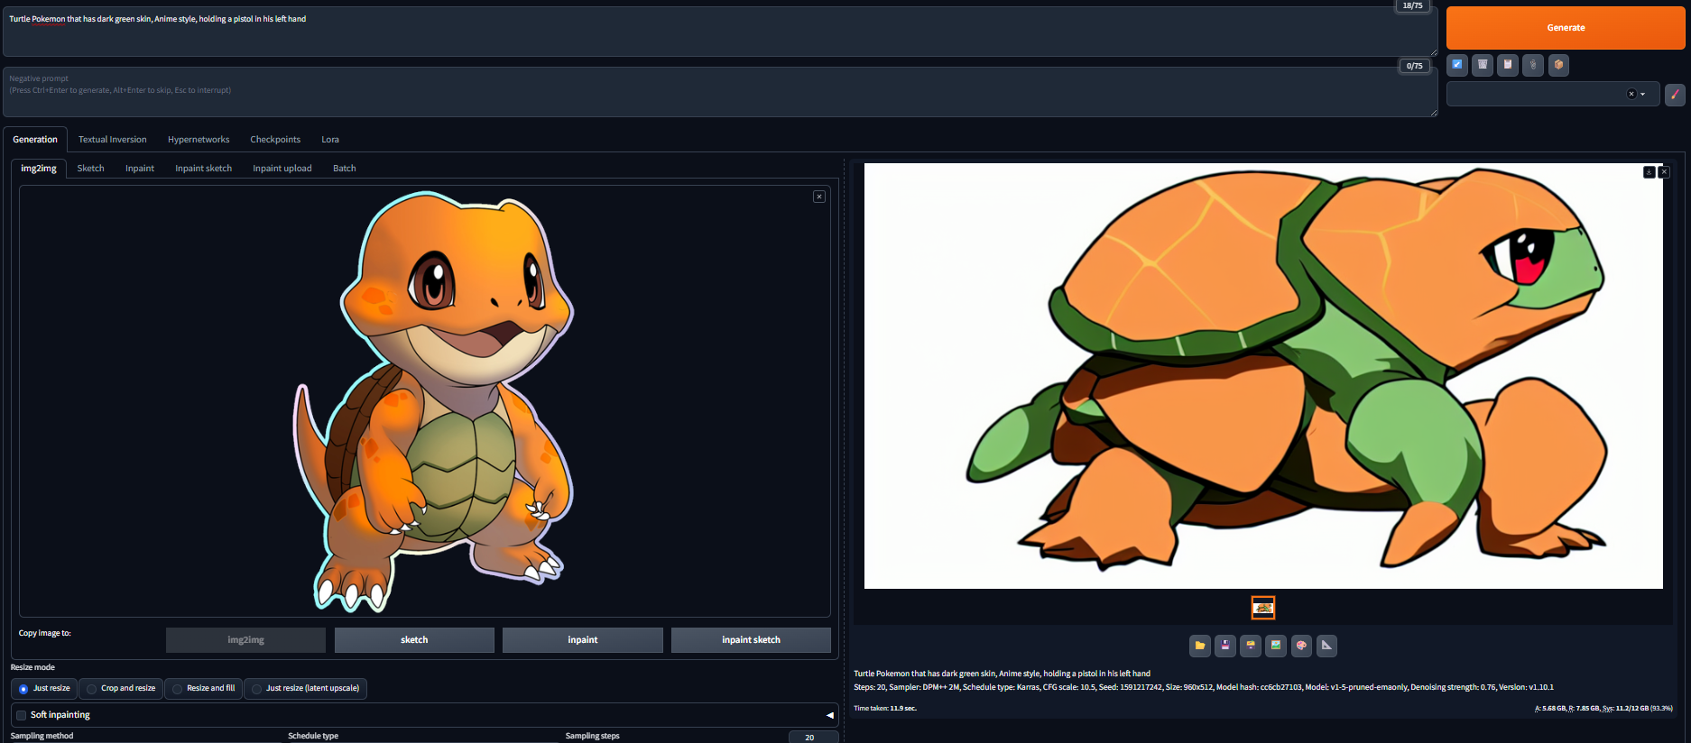Click the 18/75 prompt token counter
The width and height of the screenshot is (1691, 743).
pyautogui.click(x=1412, y=5)
